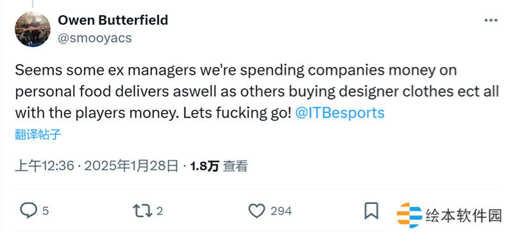513x232 pixels.
Task: Click the reply speech bubble icon
Action: tap(28, 211)
